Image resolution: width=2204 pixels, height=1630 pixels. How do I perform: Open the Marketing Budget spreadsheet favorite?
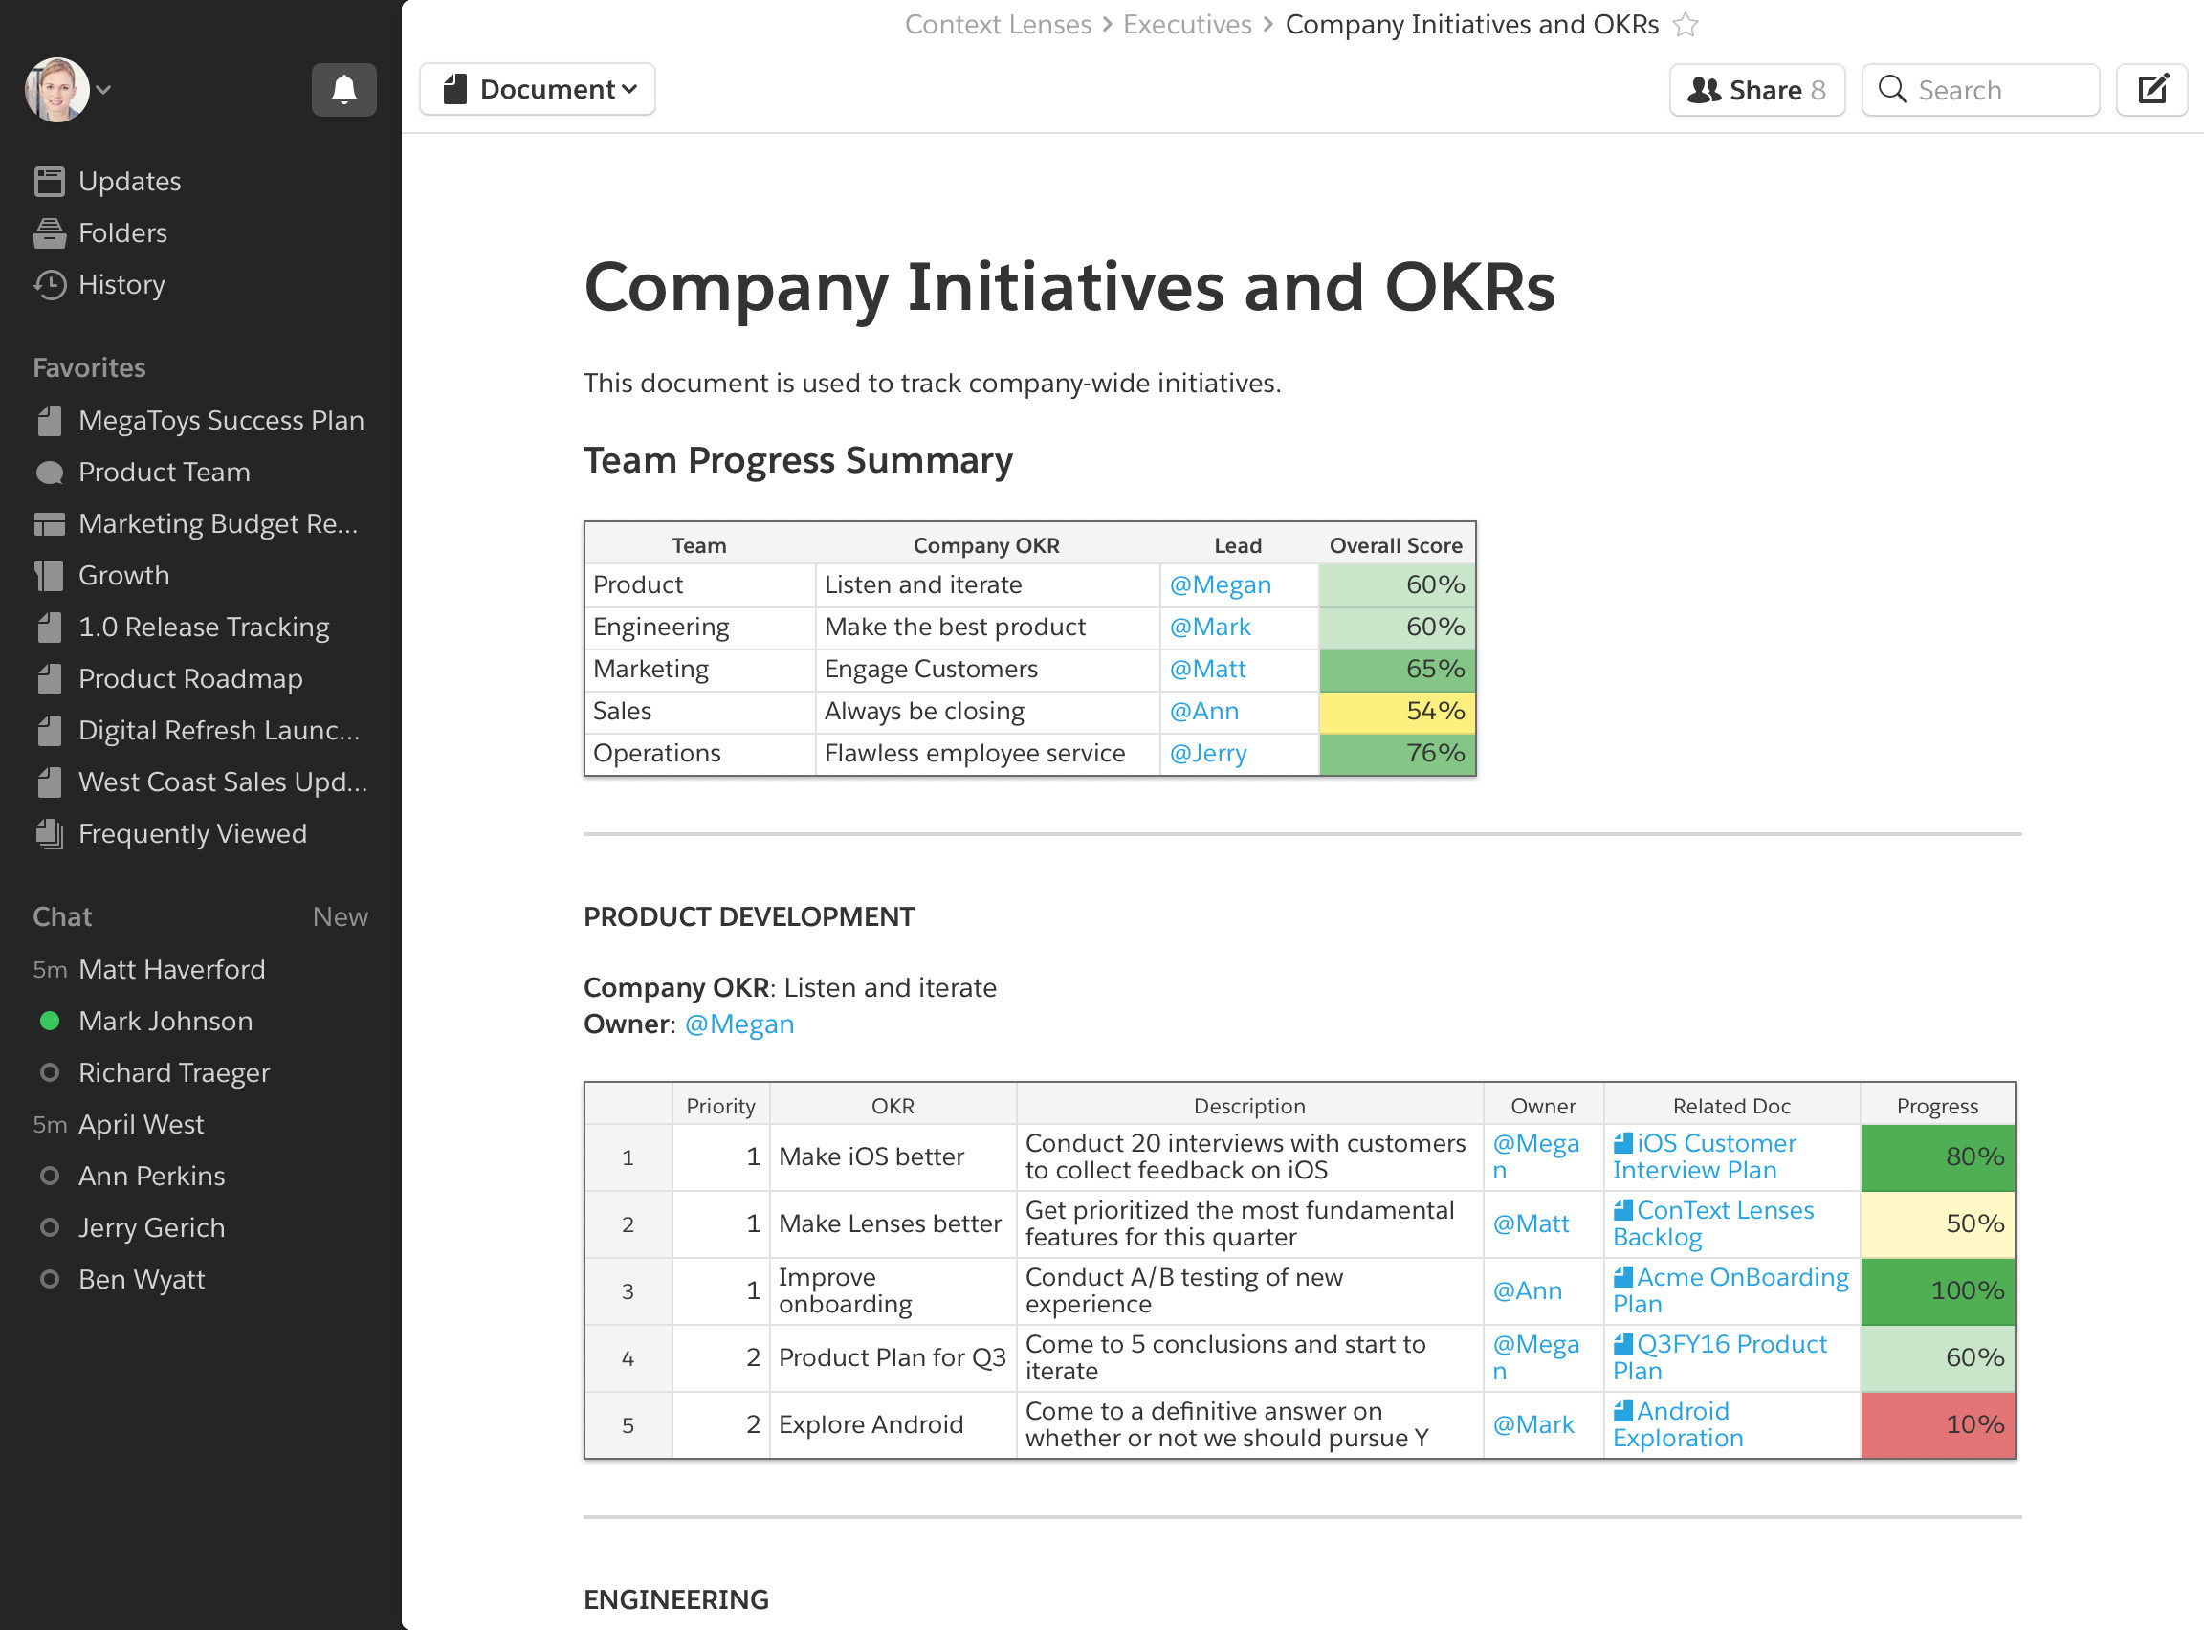pos(217,524)
